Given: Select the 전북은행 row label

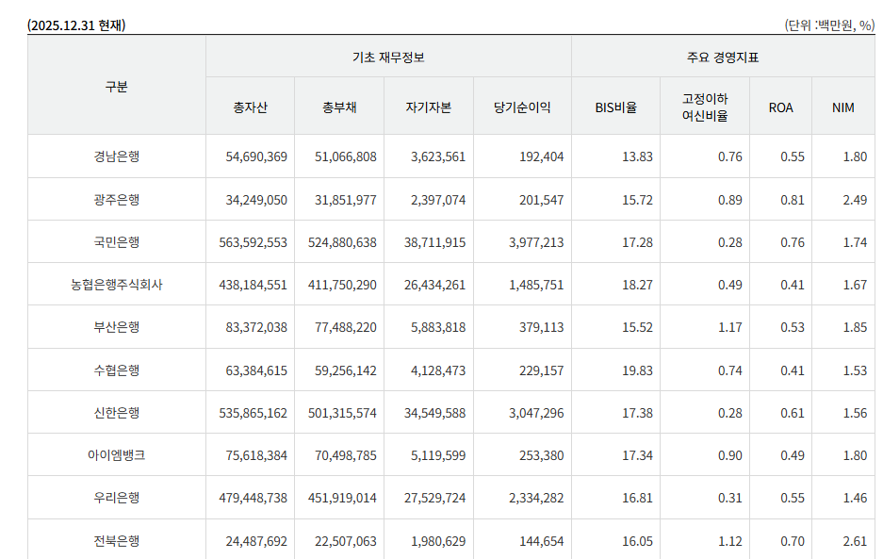Looking at the screenshot, I should tap(117, 541).
